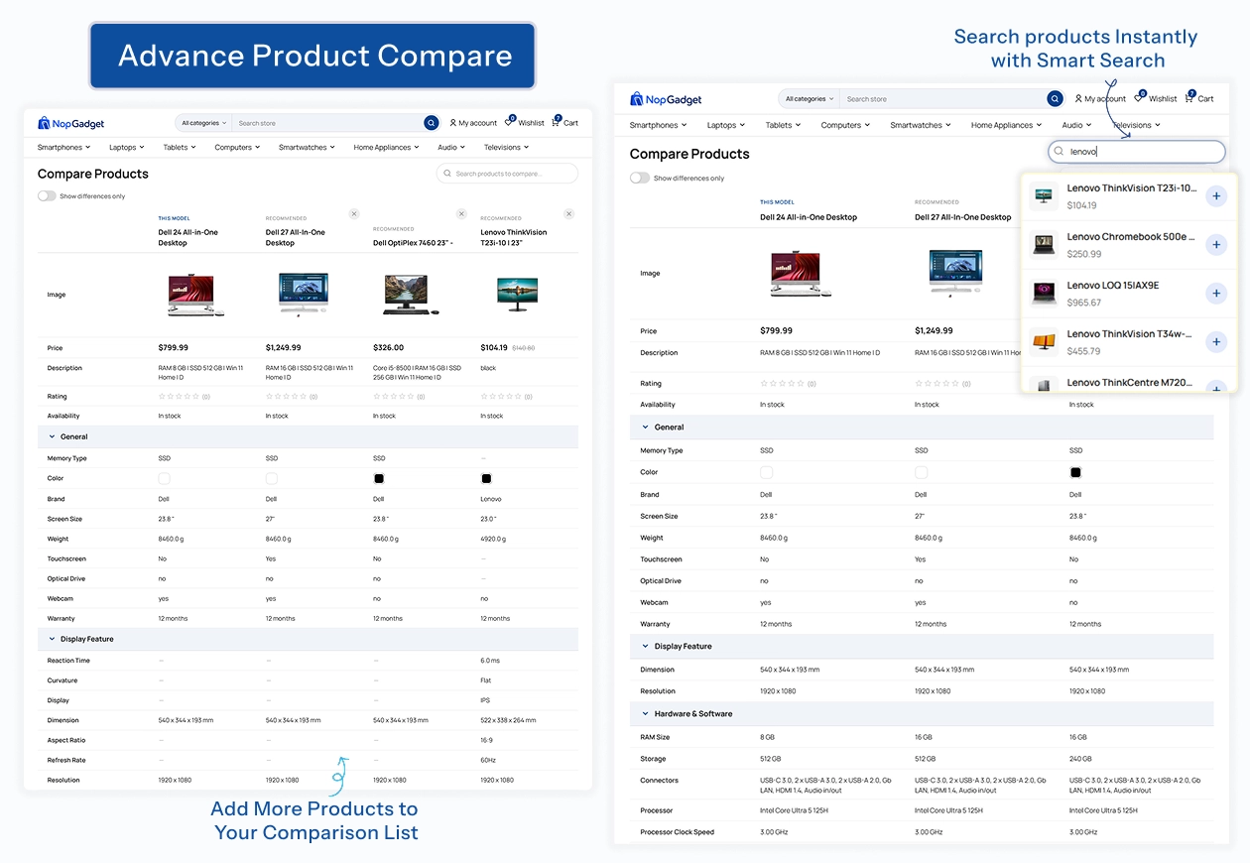
Task: Remove the Dell 27 All-In-One Desktop with its X, left screenshot
Action: click(354, 213)
